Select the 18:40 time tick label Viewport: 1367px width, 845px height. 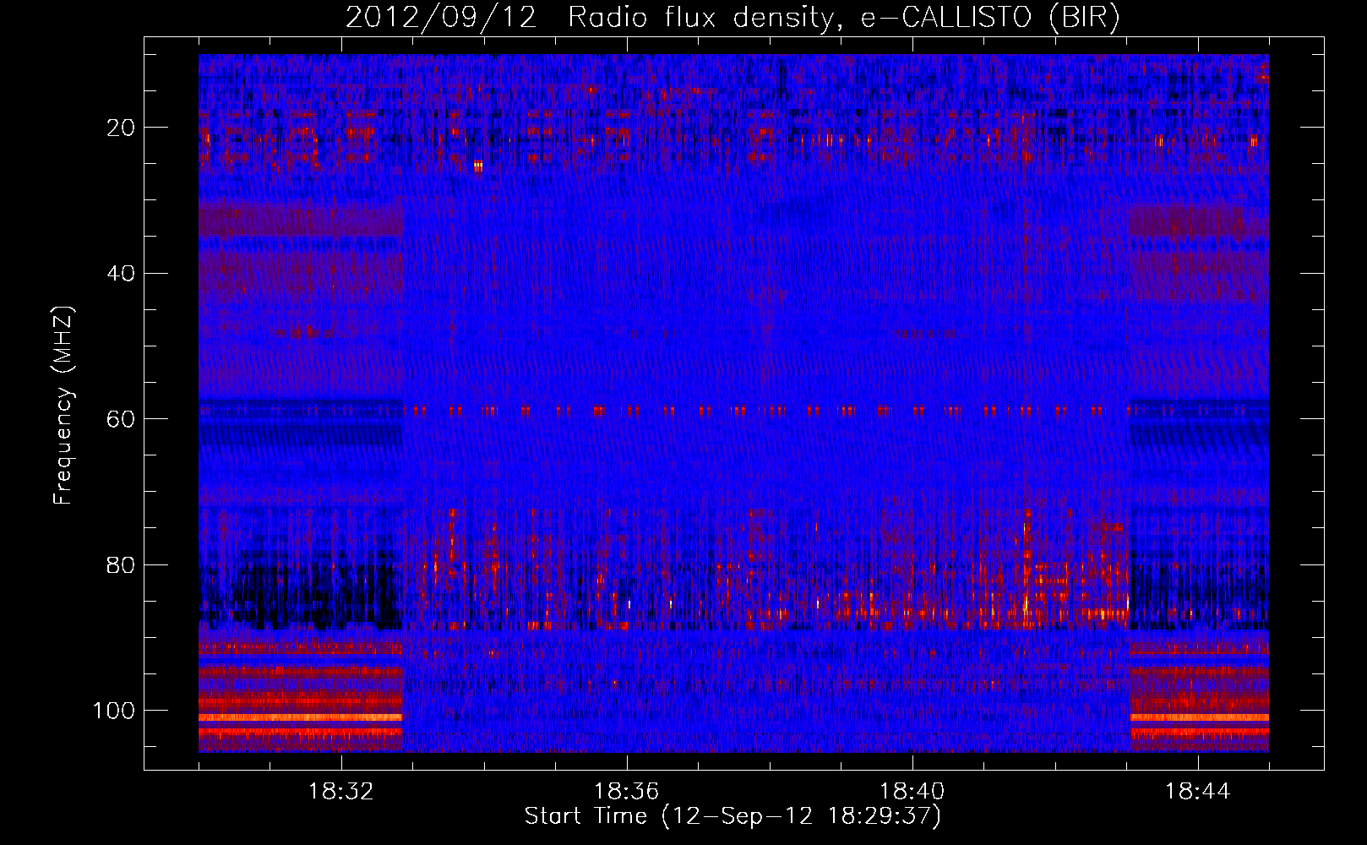pos(912,792)
